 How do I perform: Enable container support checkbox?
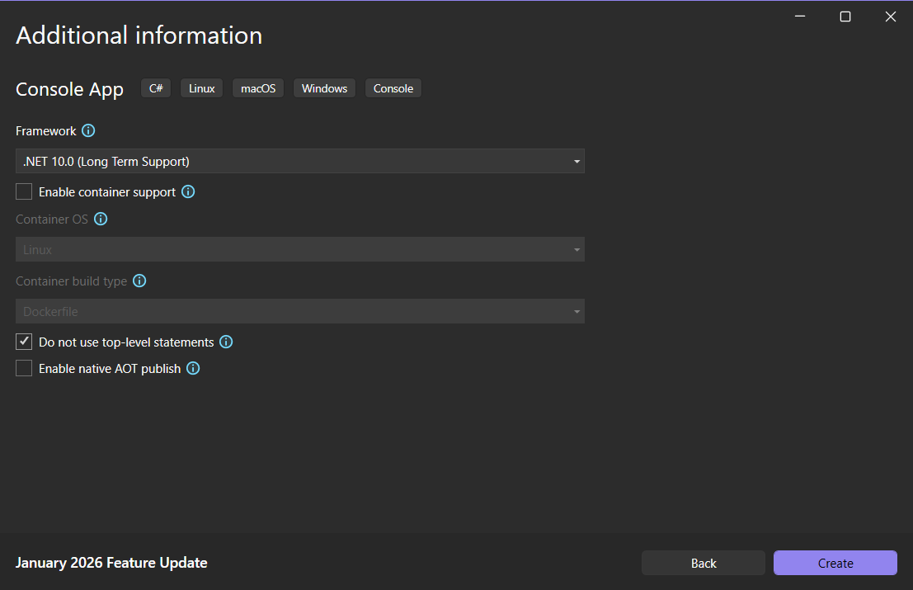24,192
